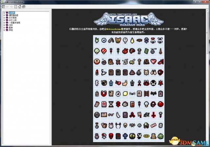Click the red Mom's Heels shoe
This screenshot has height=147, width=210.
160,62
